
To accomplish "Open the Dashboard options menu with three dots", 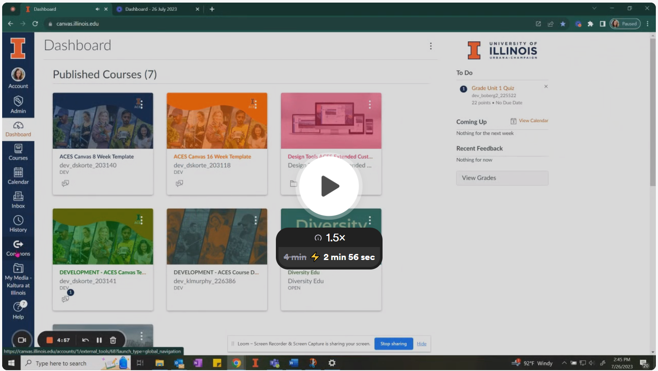I will tap(430, 46).
